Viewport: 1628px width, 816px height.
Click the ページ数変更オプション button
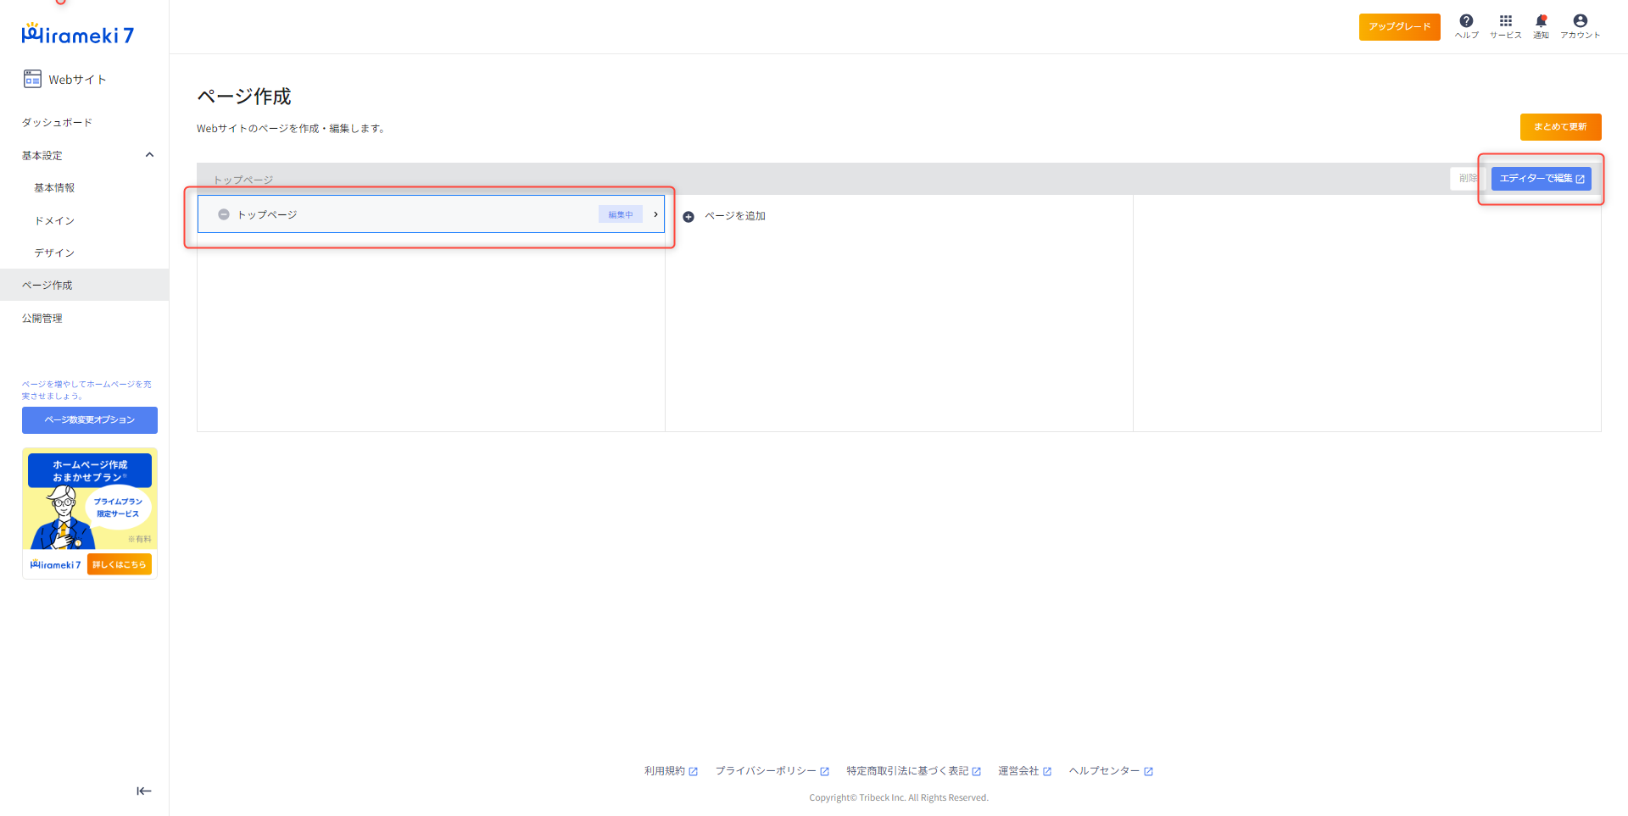coord(90,420)
